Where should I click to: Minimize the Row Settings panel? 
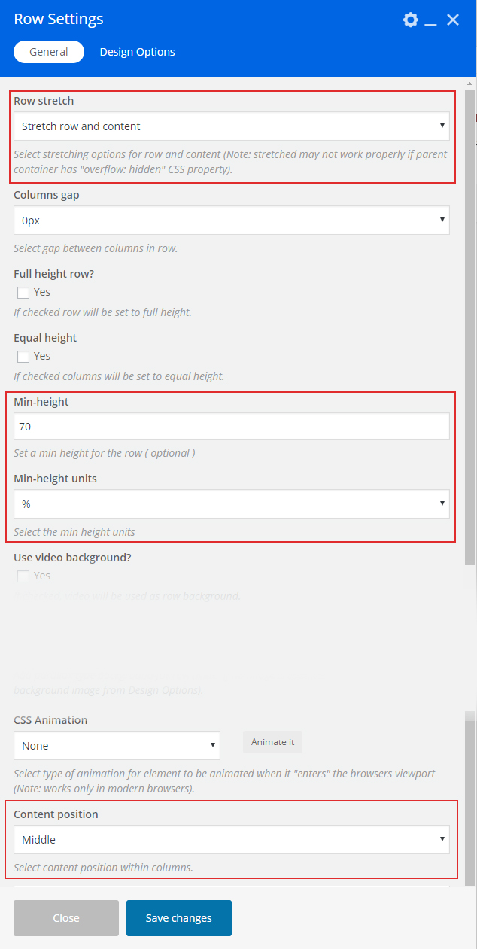click(431, 21)
